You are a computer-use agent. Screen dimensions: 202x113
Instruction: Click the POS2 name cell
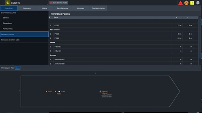tap(112, 34)
